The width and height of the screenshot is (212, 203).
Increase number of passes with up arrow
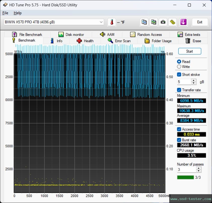coord(198,168)
